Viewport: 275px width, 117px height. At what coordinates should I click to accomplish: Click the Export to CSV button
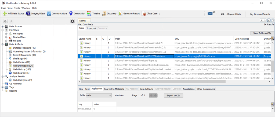pyautogui.click(x=173, y=96)
